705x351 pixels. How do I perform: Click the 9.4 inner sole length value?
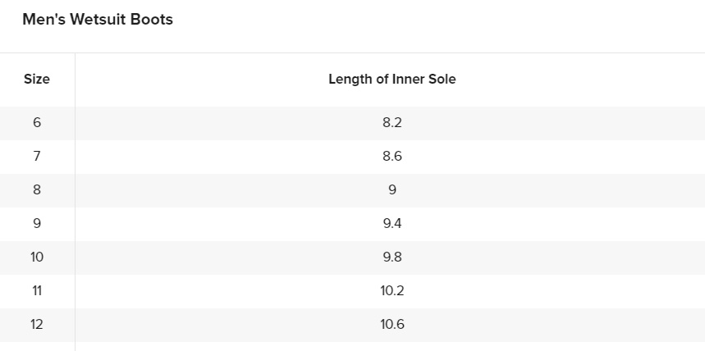coord(392,224)
